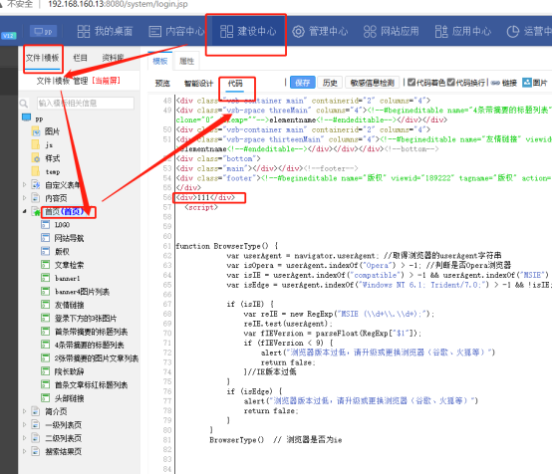The image size is (552, 474).
Task: Click the 搜索结果页 page icon
Action: 35,451
